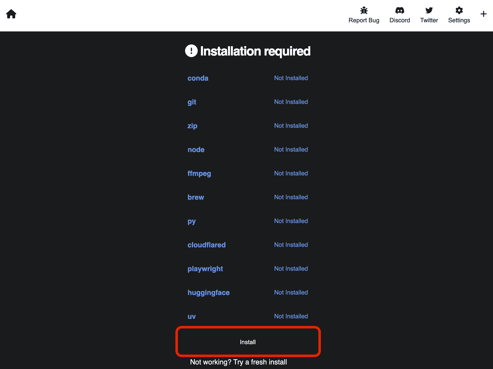
Task: Click the plus icon at top right
Action: (x=483, y=14)
